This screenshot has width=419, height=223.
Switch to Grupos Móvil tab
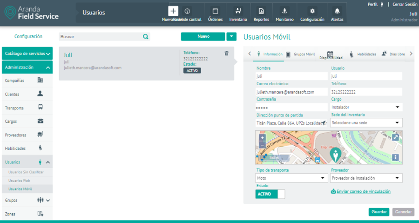(301, 54)
